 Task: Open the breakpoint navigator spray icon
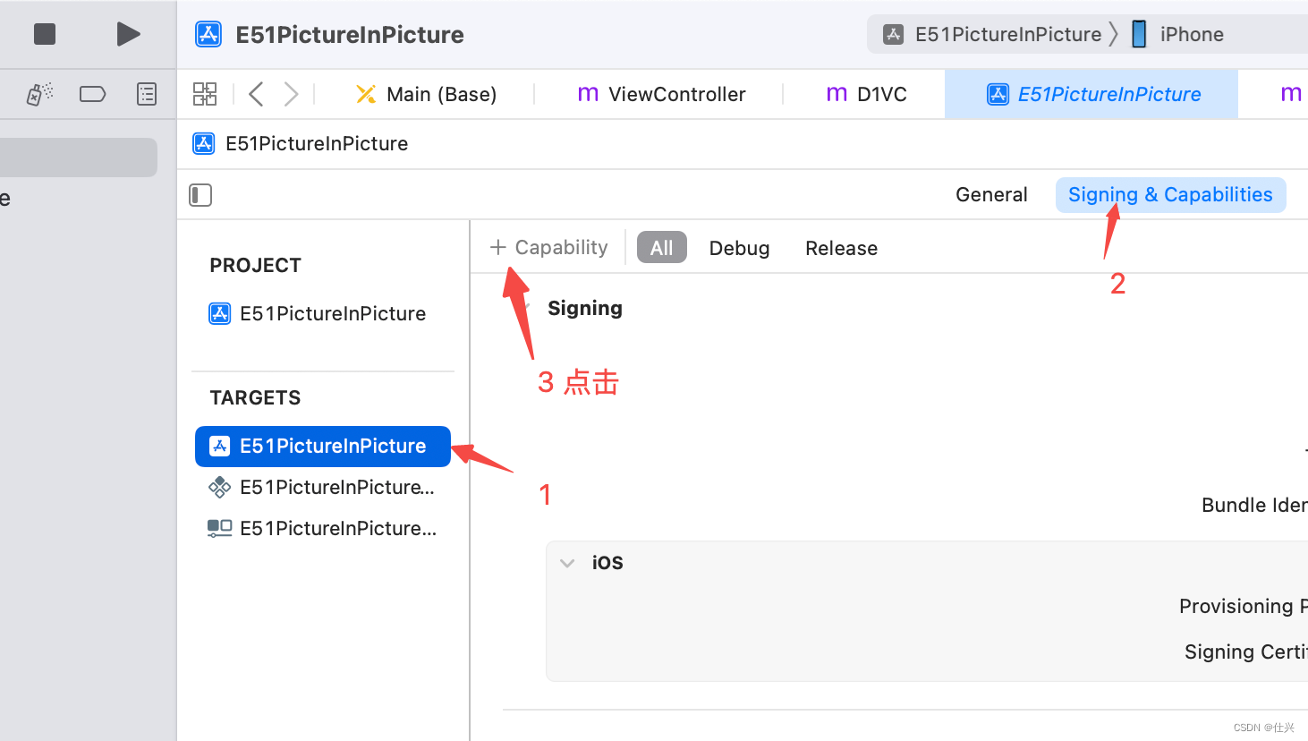click(x=39, y=94)
